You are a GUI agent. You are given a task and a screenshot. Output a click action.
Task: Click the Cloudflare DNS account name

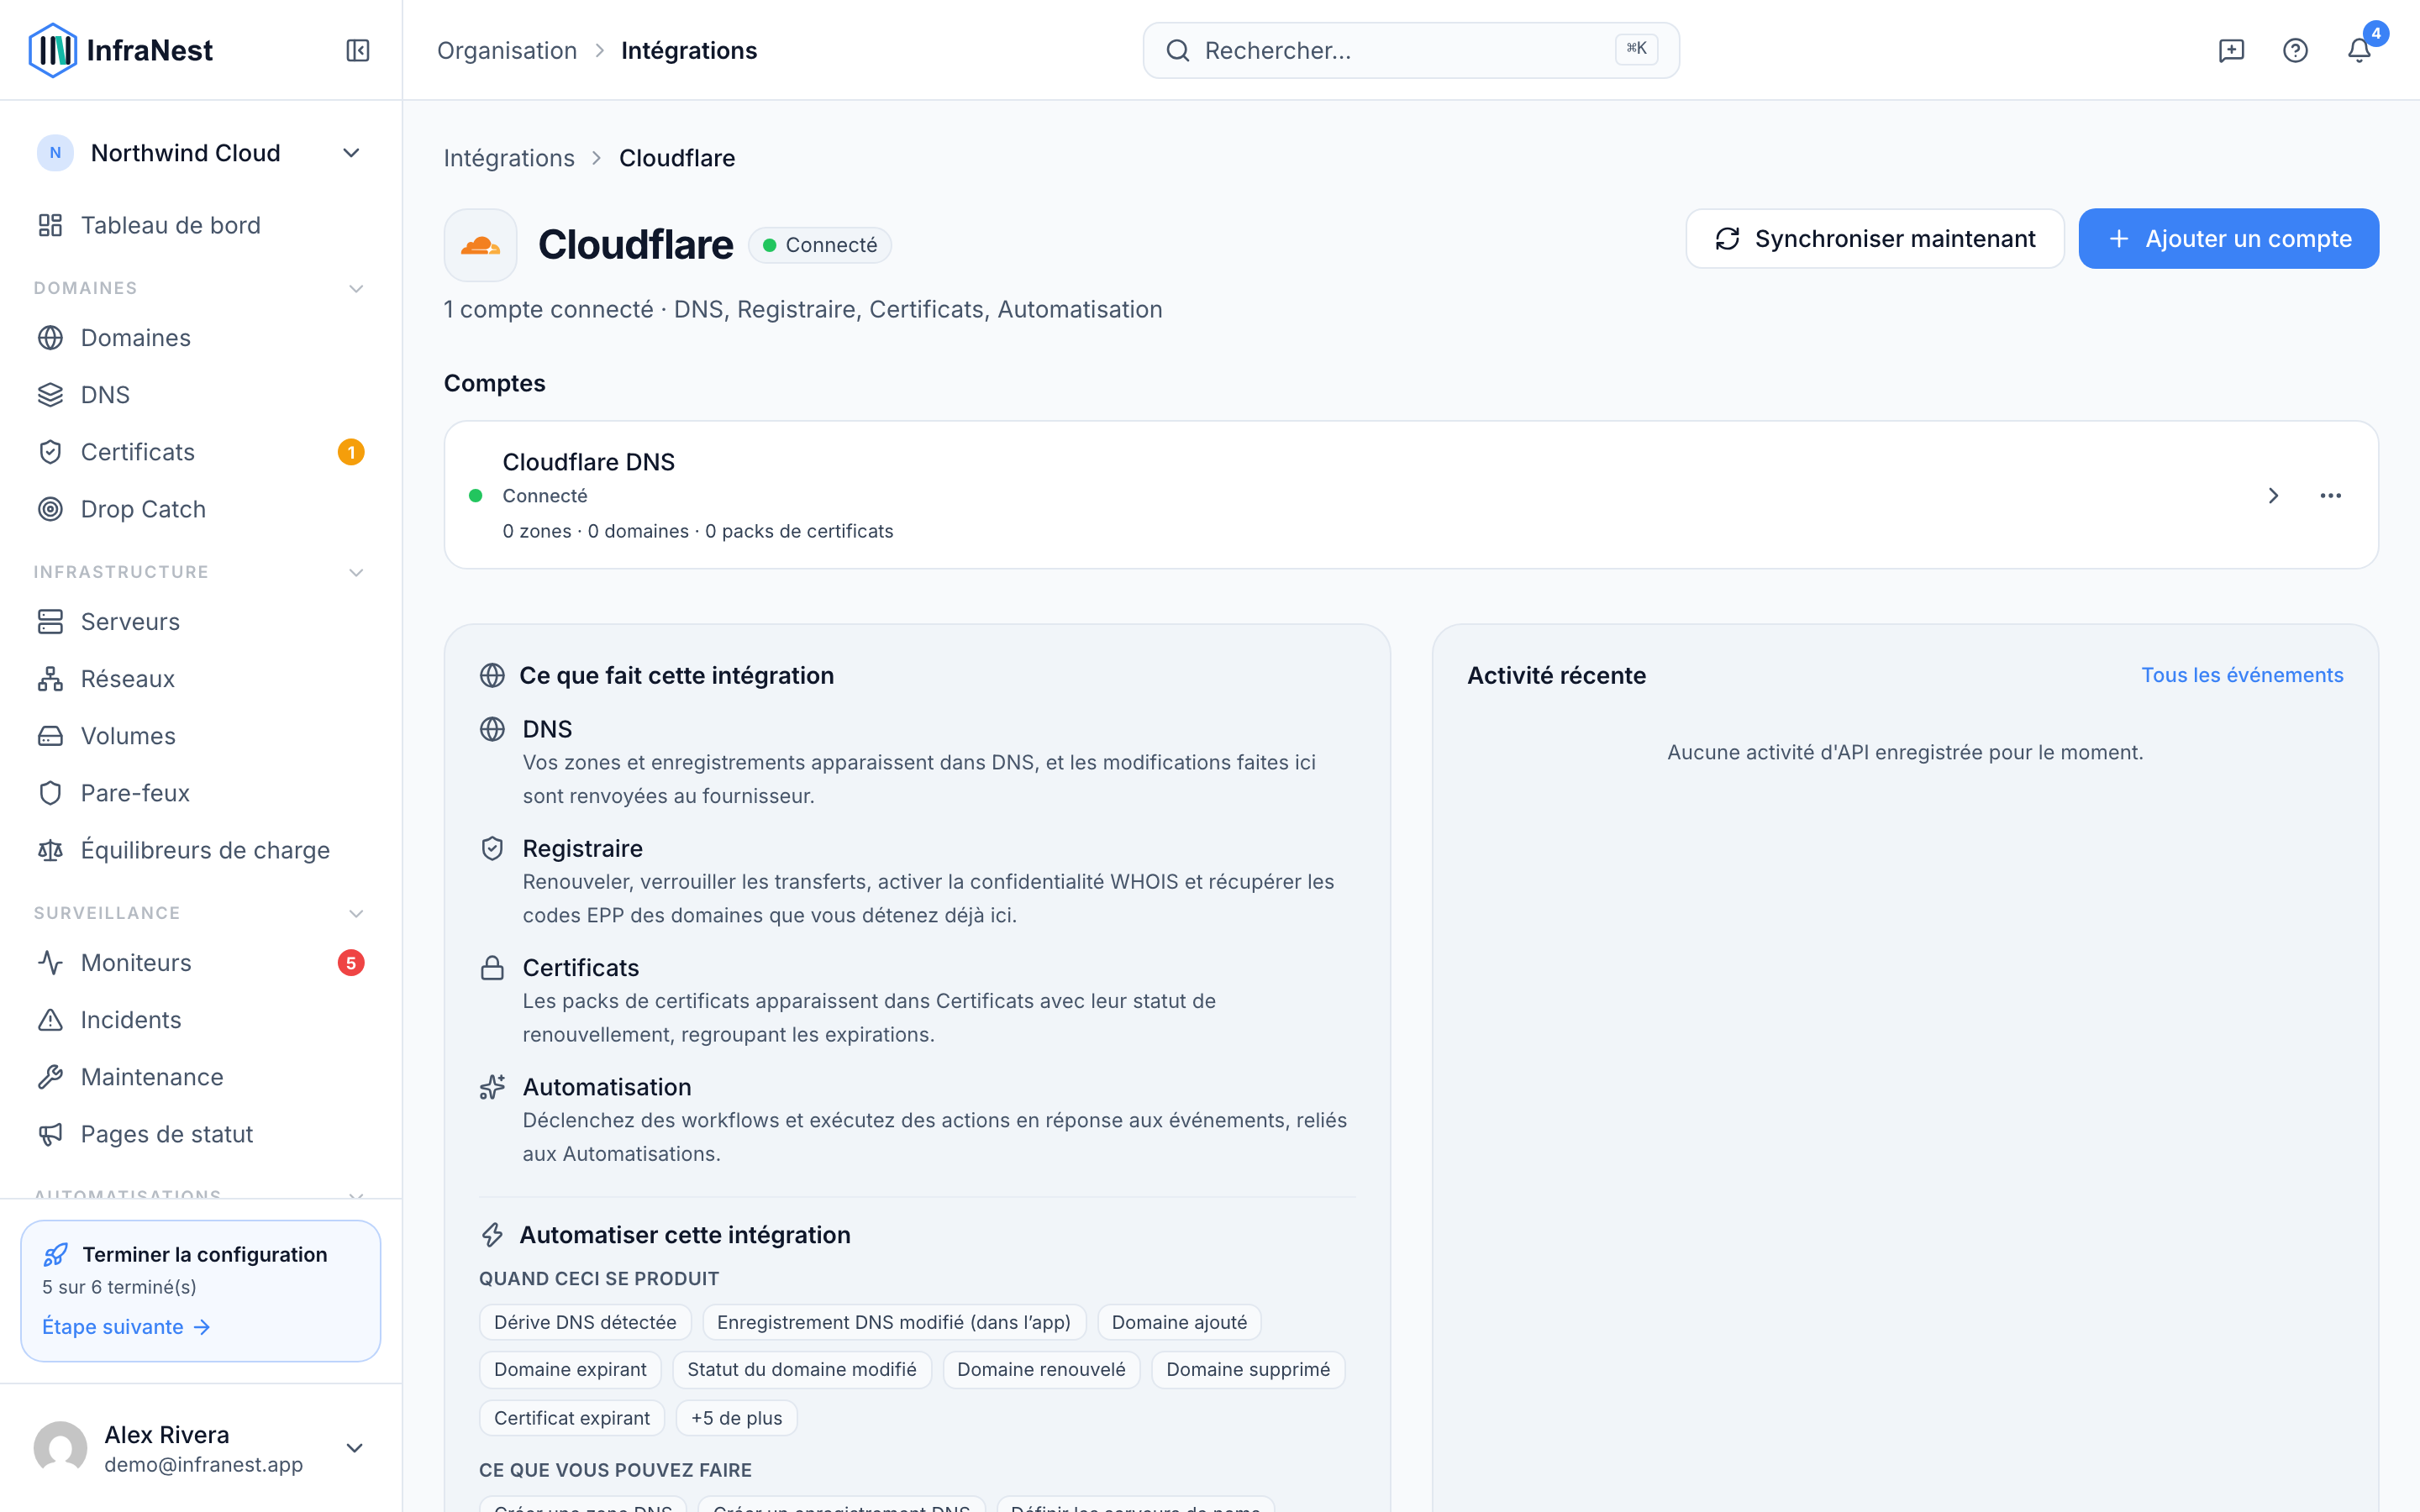[x=588, y=462]
